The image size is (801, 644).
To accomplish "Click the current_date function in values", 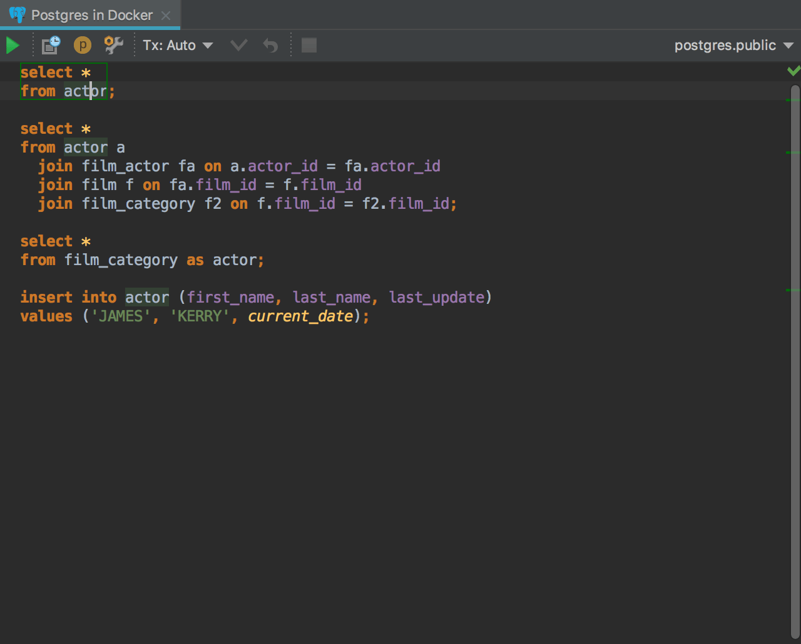I will click(300, 316).
